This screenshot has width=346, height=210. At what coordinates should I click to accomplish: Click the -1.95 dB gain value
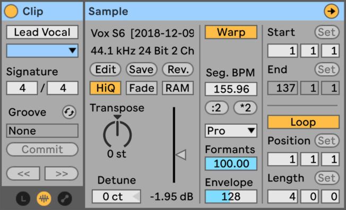pos(171,196)
